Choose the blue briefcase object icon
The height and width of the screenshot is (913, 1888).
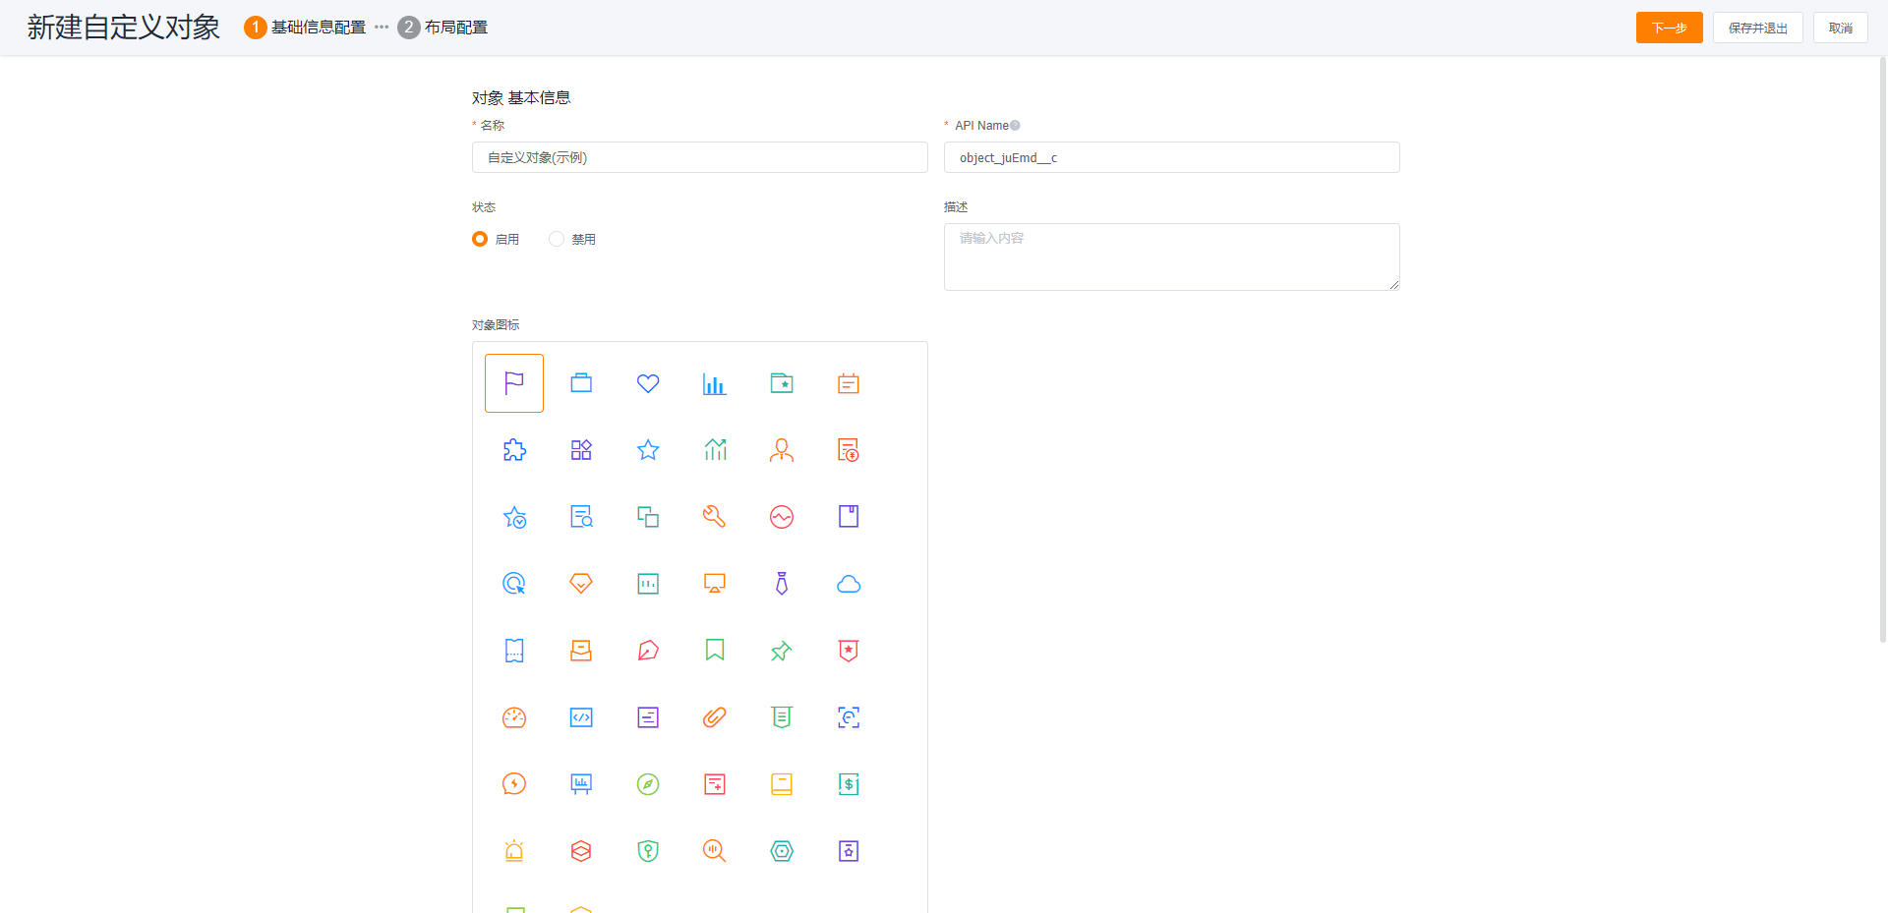pyautogui.click(x=581, y=383)
